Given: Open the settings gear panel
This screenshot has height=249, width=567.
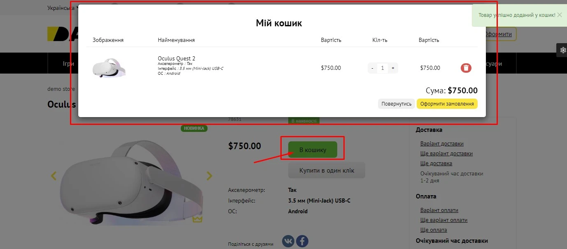Looking at the screenshot, I should pos(562,50).
